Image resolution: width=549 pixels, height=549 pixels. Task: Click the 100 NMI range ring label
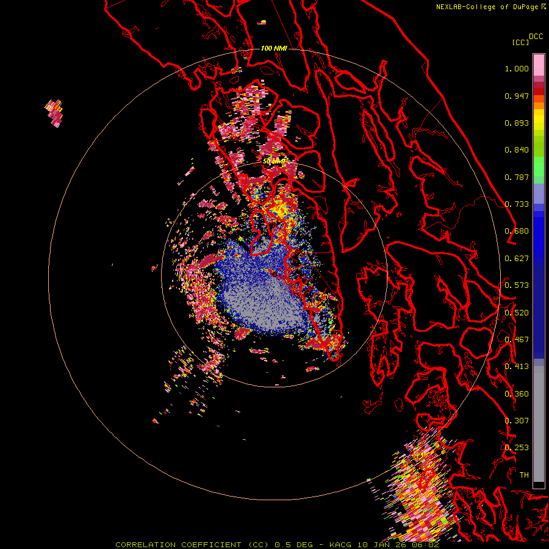pyautogui.click(x=274, y=48)
